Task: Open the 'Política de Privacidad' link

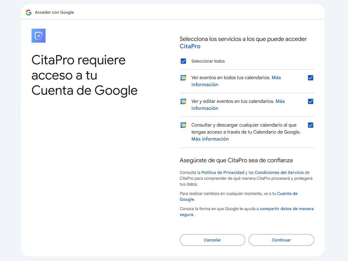Action: [222, 172]
